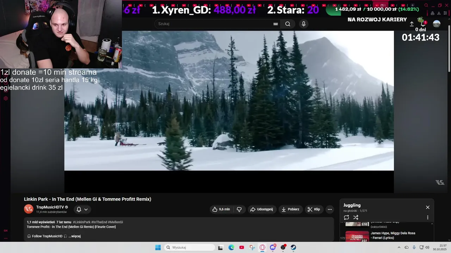Open browser downloads icon
451x253 pixels.
439,13
